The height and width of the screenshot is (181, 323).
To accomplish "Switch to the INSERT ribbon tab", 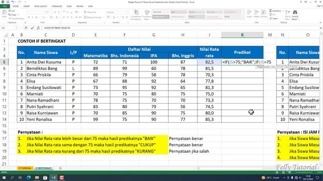I will tap(27, 7).
